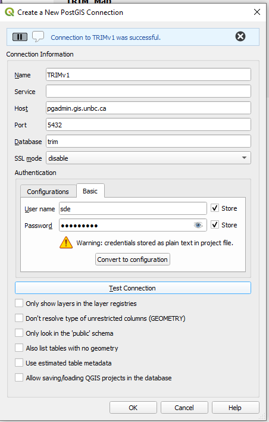
Task: Reveal password with the eye icon
Action: coord(198,225)
